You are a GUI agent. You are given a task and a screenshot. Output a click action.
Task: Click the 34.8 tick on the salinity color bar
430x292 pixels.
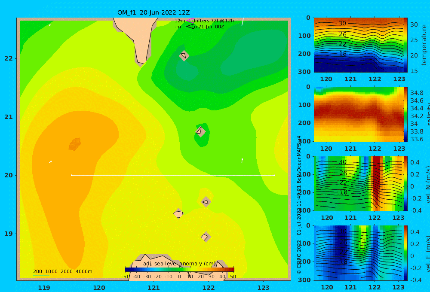417,93
